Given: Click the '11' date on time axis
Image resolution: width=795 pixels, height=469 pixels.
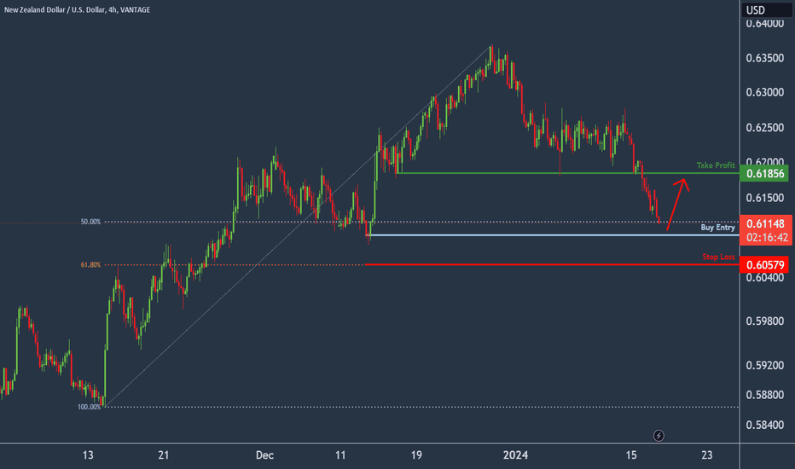Looking at the screenshot, I should pos(340,455).
